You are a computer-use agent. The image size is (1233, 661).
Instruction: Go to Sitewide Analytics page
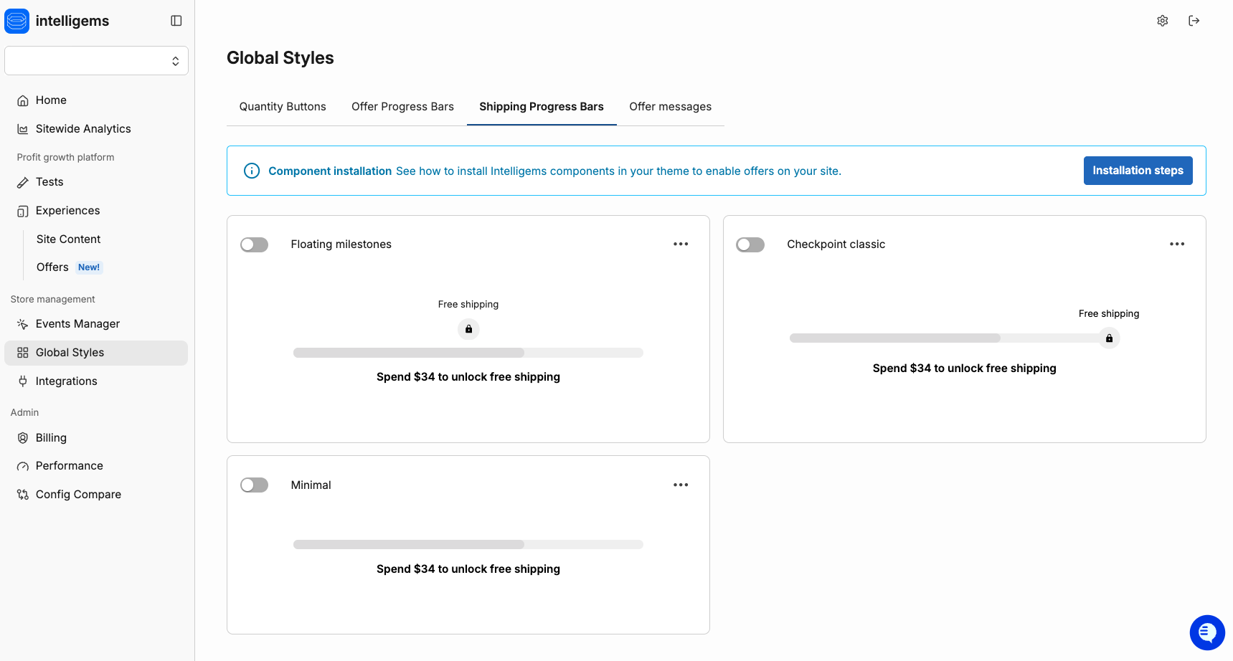click(x=83, y=129)
